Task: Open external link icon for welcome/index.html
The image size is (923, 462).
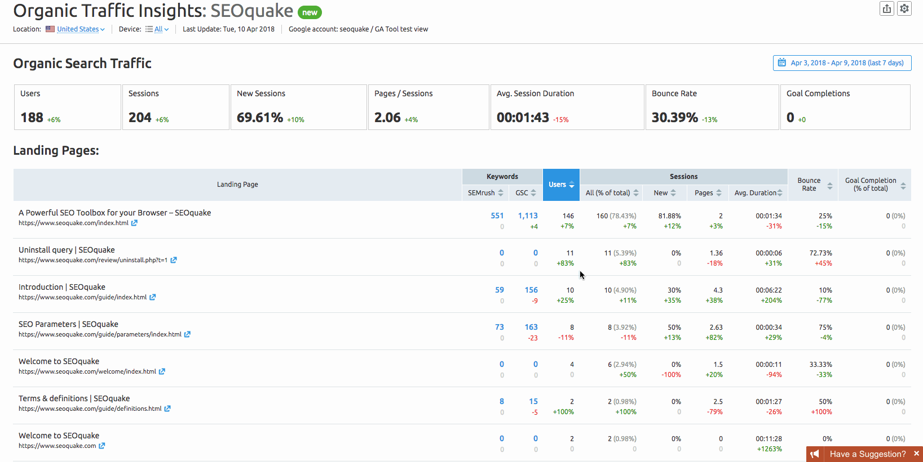Action: (162, 371)
